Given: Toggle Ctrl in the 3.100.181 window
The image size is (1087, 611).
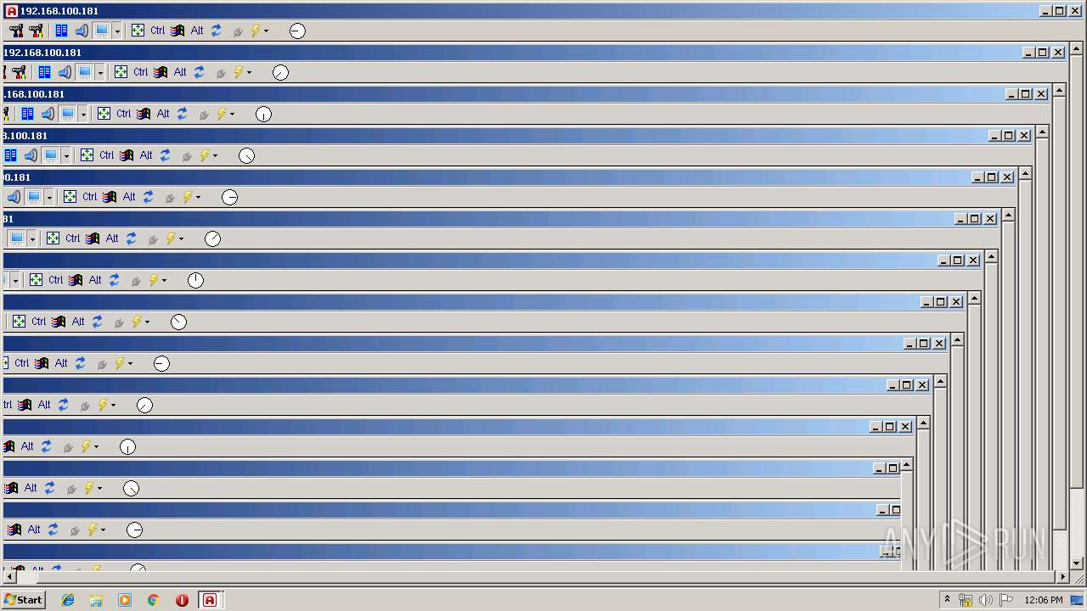Looking at the screenshot, I should point(107,155).
